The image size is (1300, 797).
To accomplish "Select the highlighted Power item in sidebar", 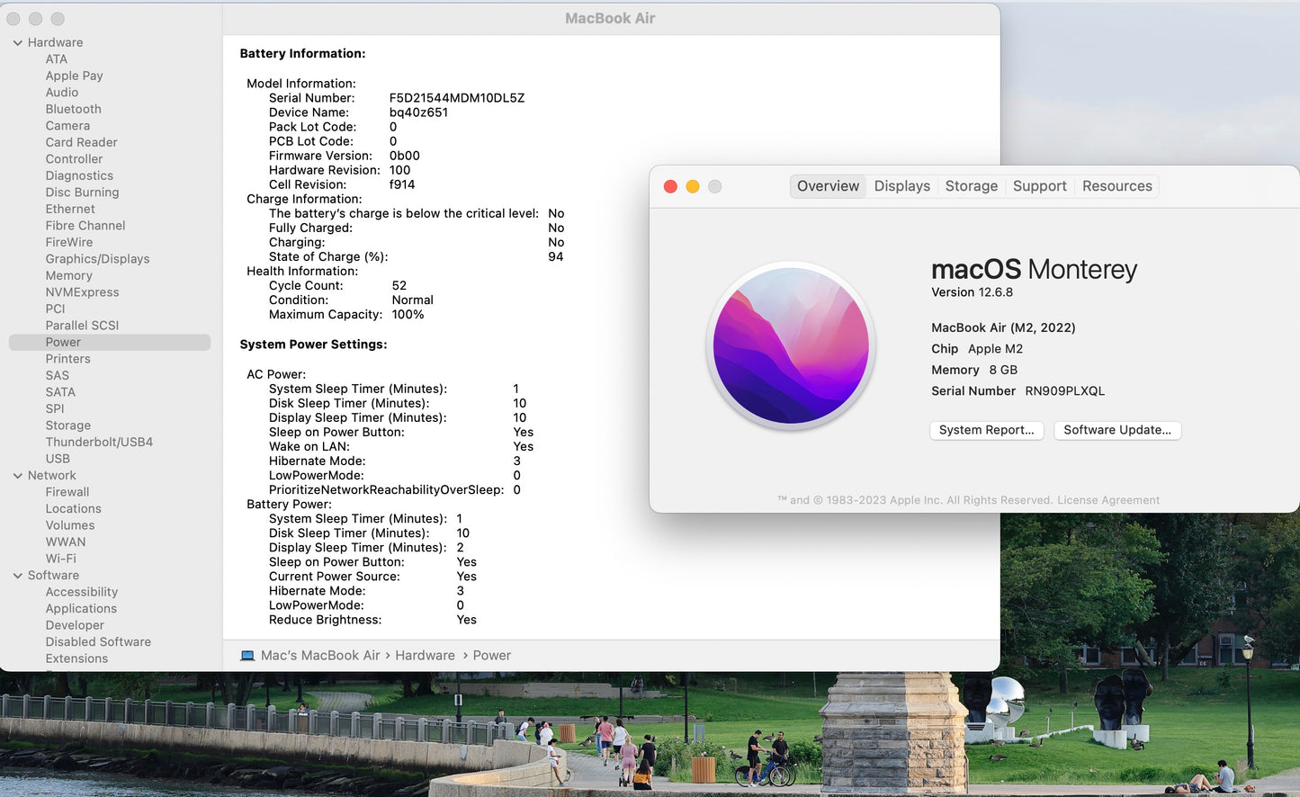I will [x=110, y=342].
